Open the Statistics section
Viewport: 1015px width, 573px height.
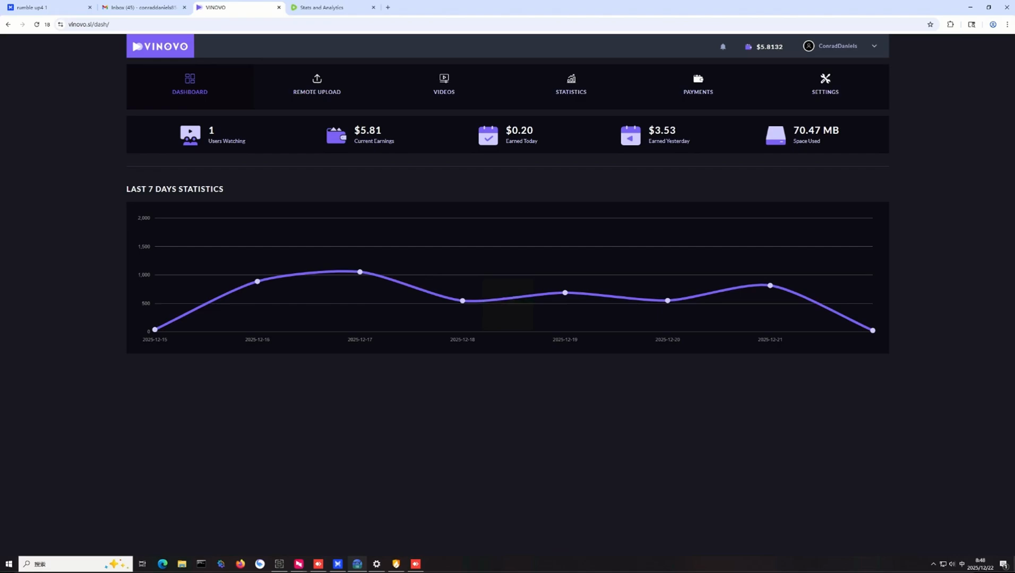click(x=571, y=85)
